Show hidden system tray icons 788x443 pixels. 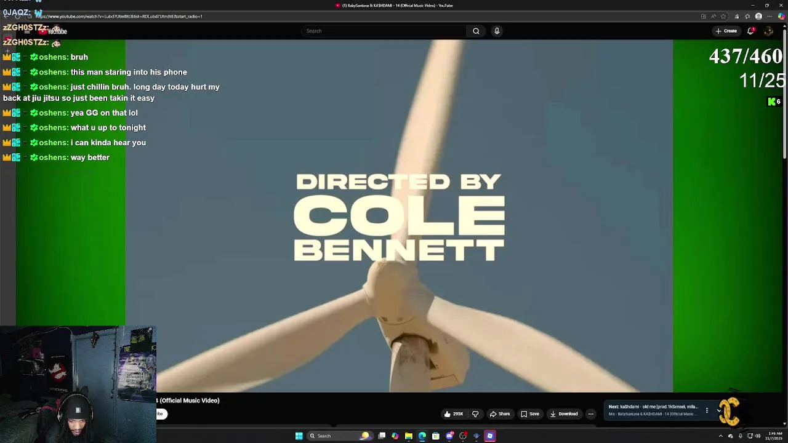click(720, 436)
